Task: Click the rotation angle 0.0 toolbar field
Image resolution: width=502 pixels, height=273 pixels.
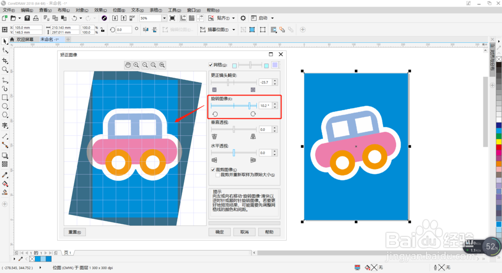Action: [123, 30]
